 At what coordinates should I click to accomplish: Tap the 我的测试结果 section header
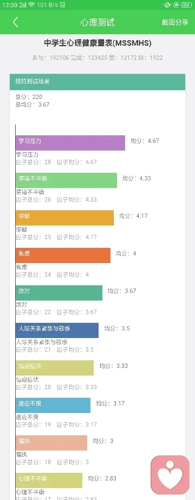(97, 82)
